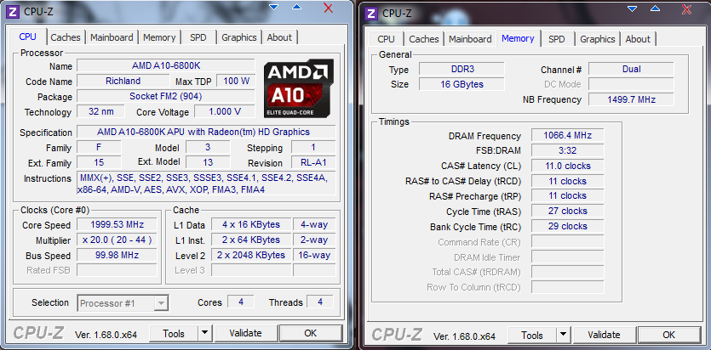Open Tools dropdown arrow in left window

coord(204,333)
